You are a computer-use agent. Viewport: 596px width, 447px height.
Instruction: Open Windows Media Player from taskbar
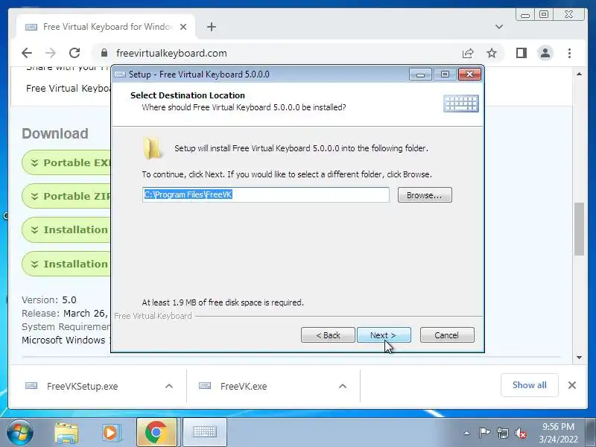coord(112,433)
